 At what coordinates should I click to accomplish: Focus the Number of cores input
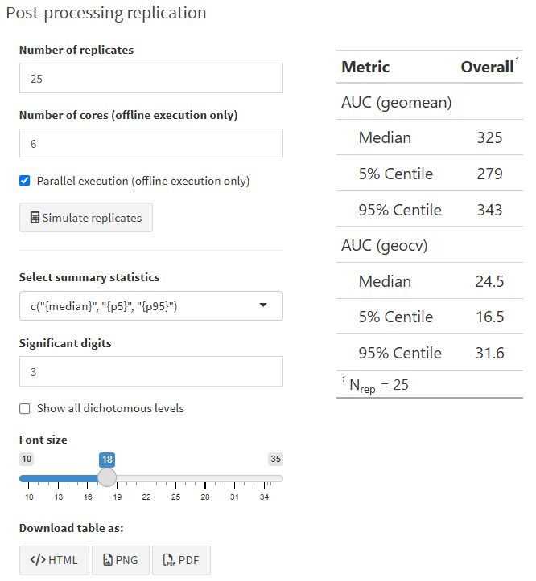pos(151,144)
